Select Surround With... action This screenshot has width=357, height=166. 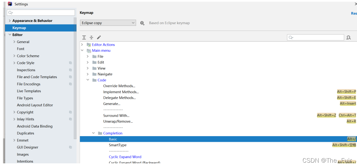point(116,115)
